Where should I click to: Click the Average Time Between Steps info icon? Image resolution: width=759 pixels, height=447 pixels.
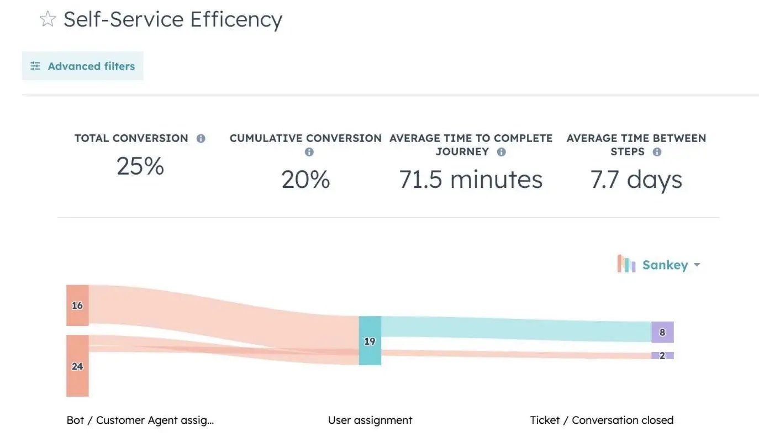[657, 151]
